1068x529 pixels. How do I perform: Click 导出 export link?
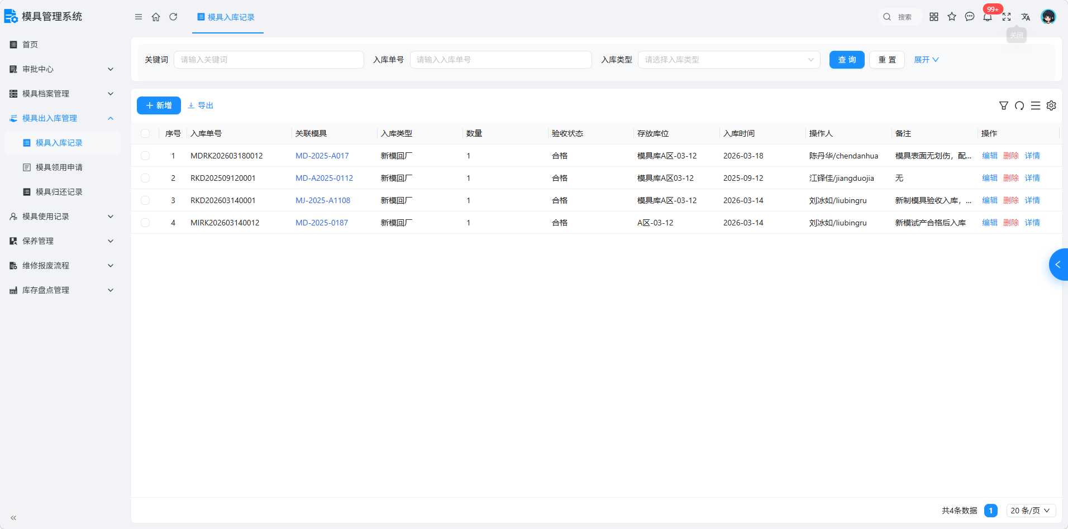[x=201, y=105]
